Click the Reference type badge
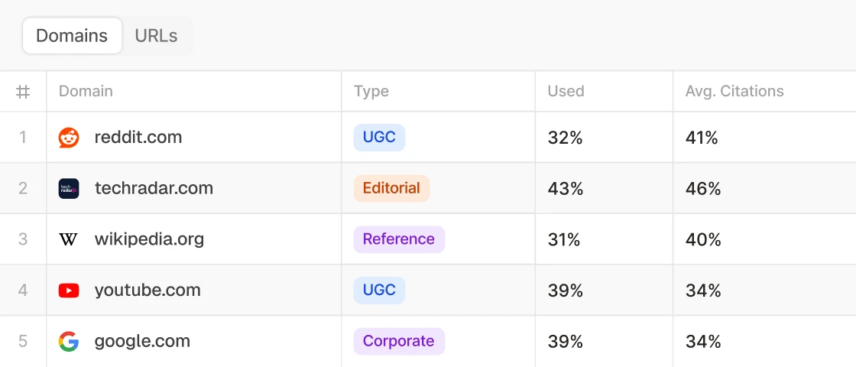 pyautogui.click(x=398, y=239)
